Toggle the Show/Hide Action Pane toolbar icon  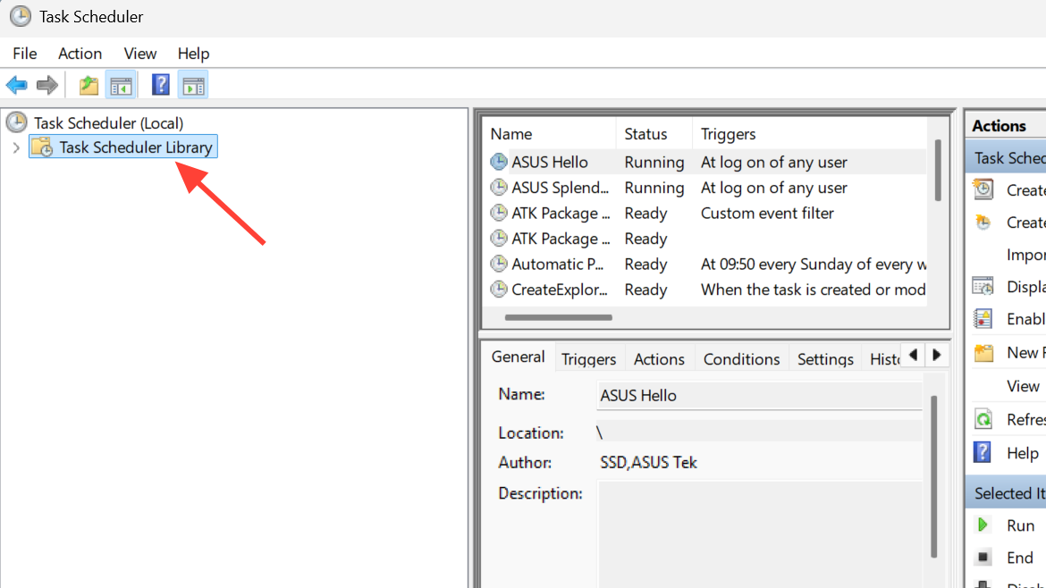coord(193,85)
